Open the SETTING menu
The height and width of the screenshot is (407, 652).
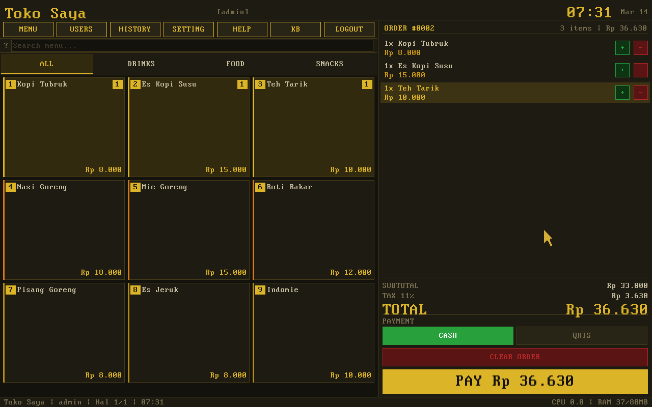(x=188, y=29)
